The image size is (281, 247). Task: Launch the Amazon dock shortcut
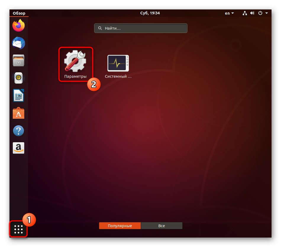(18, 148)
